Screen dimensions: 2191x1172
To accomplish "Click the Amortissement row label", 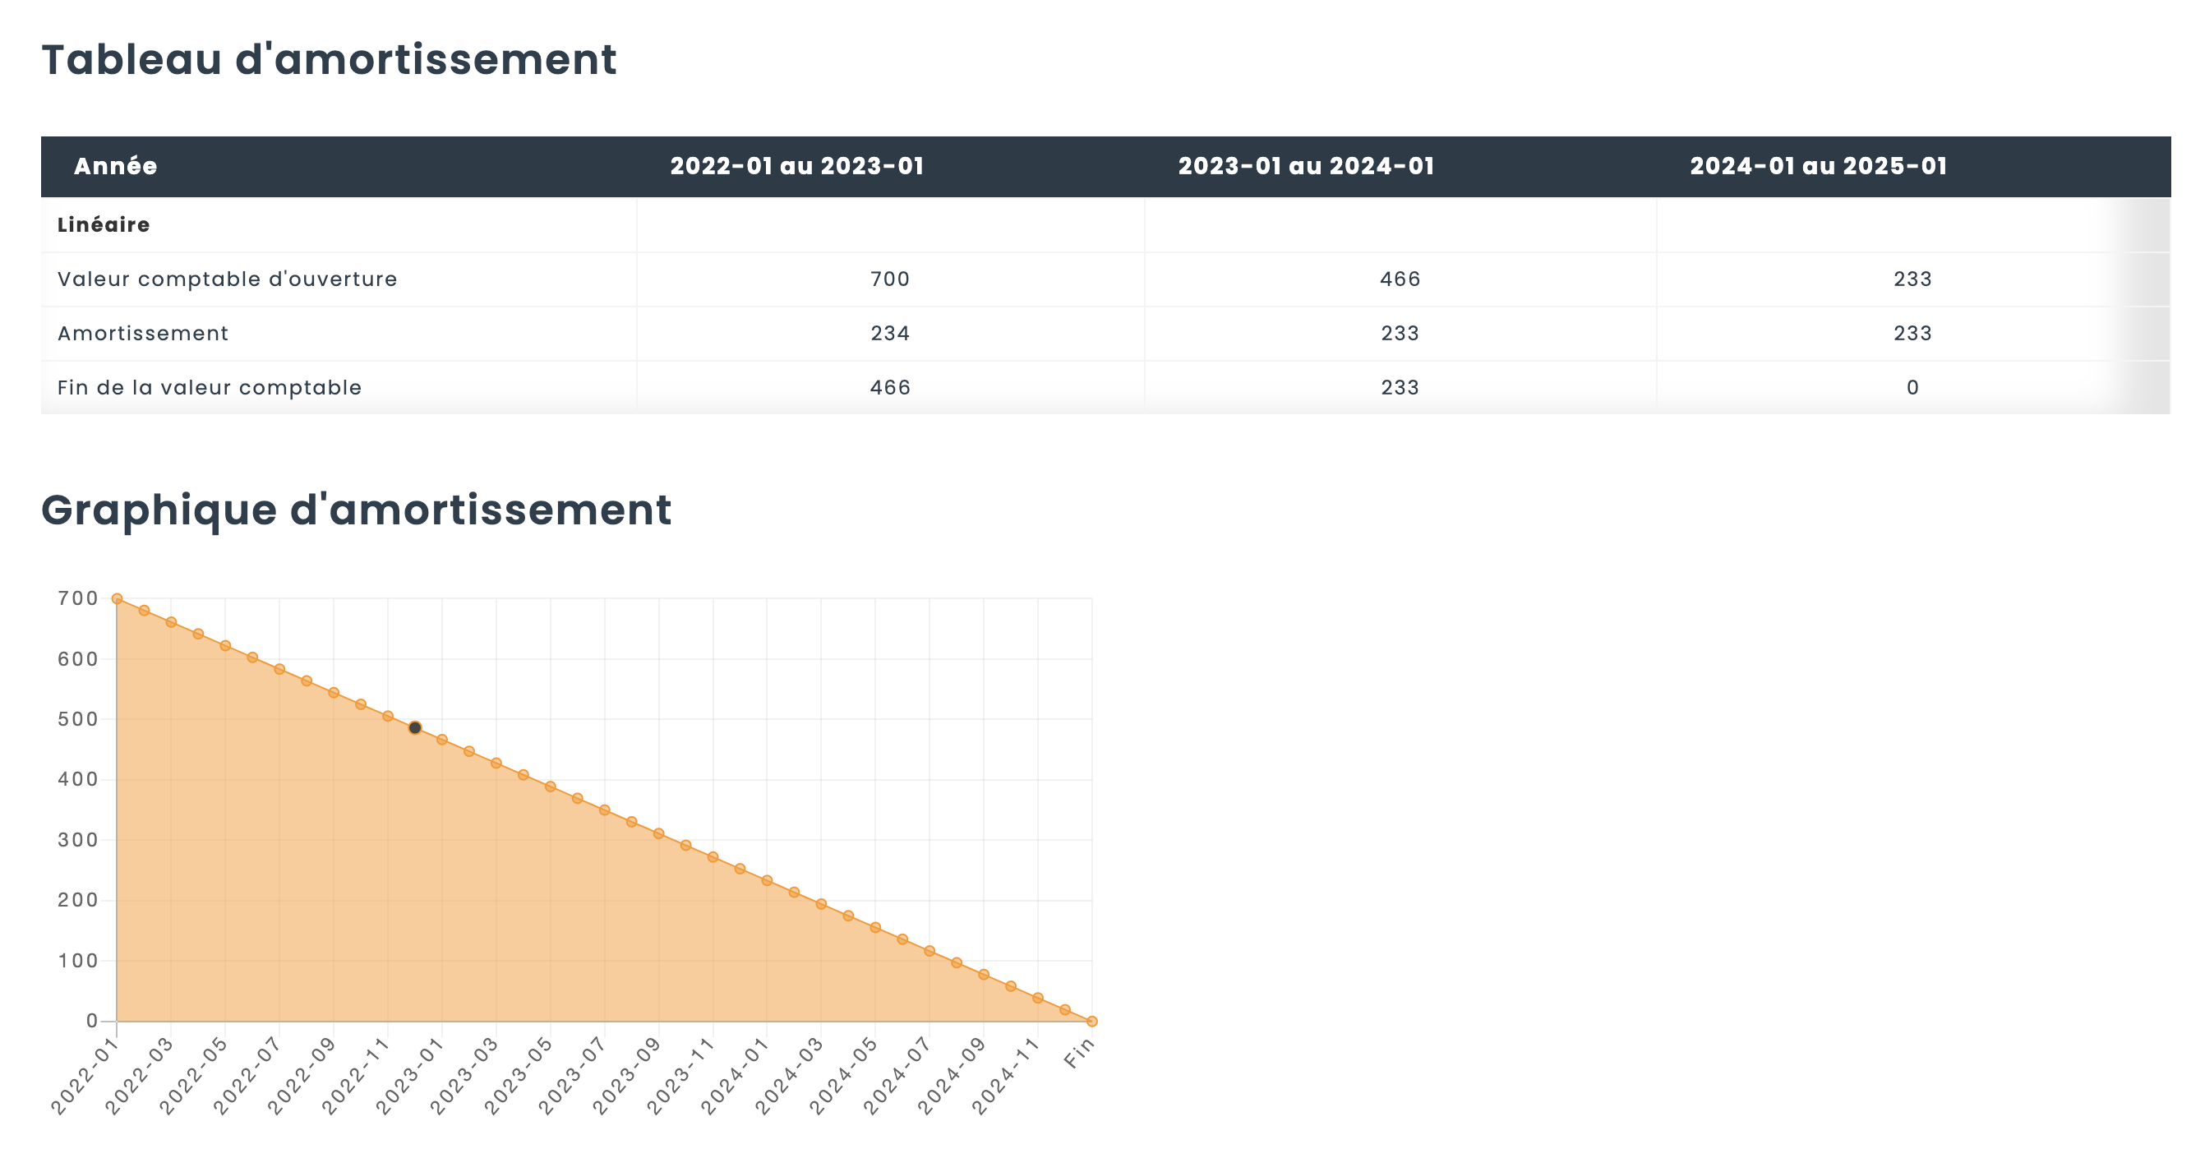I will tap(143, 334).
